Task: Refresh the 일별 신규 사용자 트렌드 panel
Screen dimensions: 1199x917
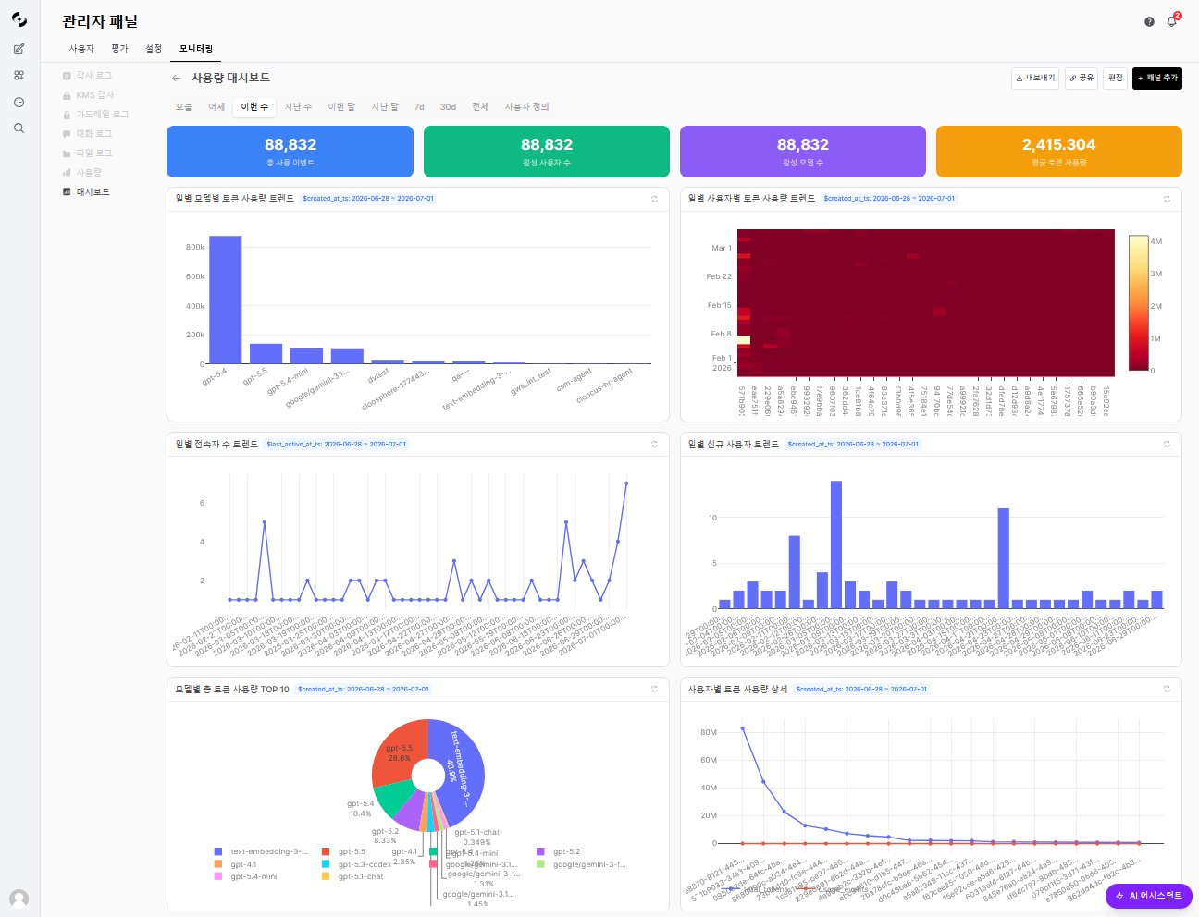Action: [1167, 445]
